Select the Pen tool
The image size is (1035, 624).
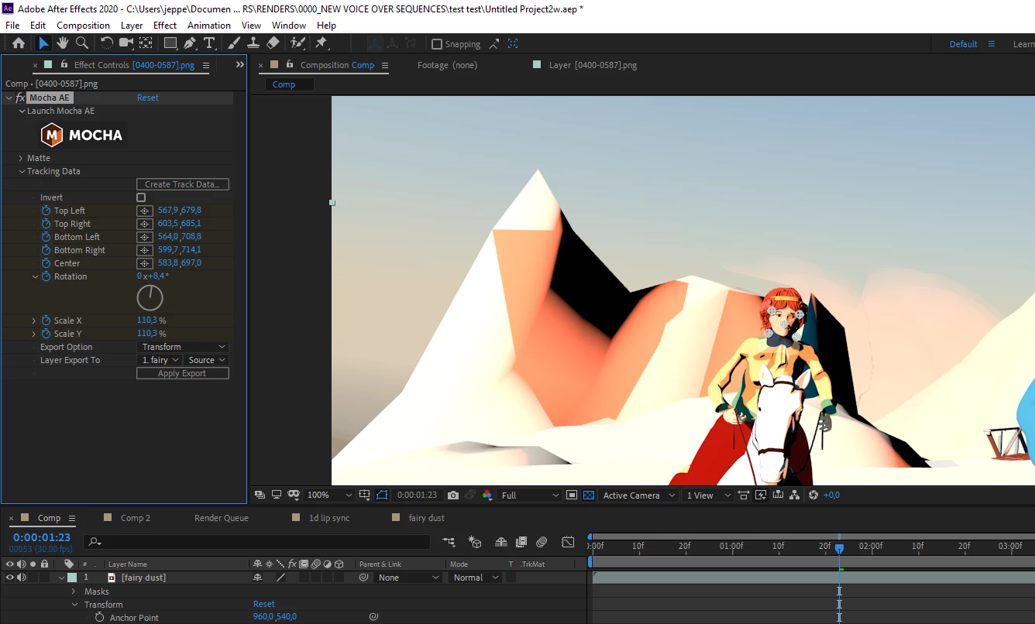pos(190,43)
